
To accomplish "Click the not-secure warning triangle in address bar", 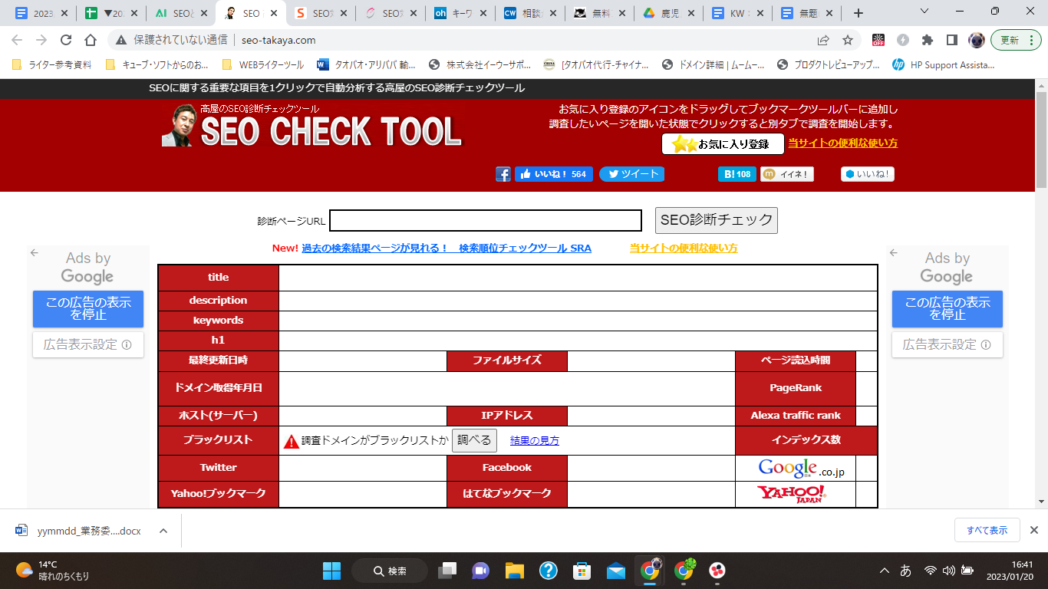I will [x=121, y=40].
